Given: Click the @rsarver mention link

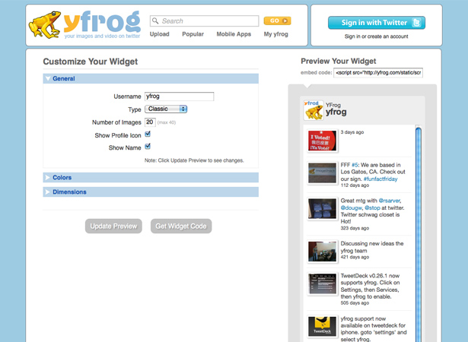Looking at the screenshot, I should [x=389, y=201].
